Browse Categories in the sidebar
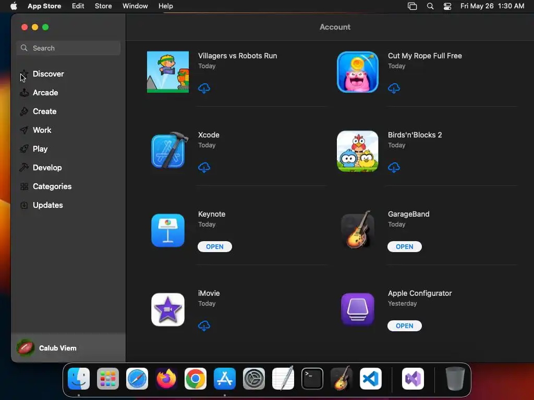 [68, 186]
